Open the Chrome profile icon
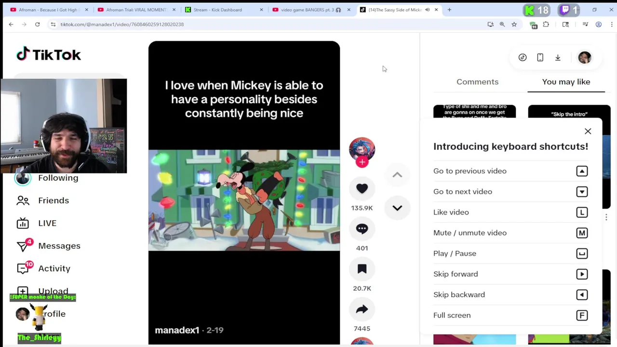The height and width of the screenshot is (347, 617). pos(599,24)
